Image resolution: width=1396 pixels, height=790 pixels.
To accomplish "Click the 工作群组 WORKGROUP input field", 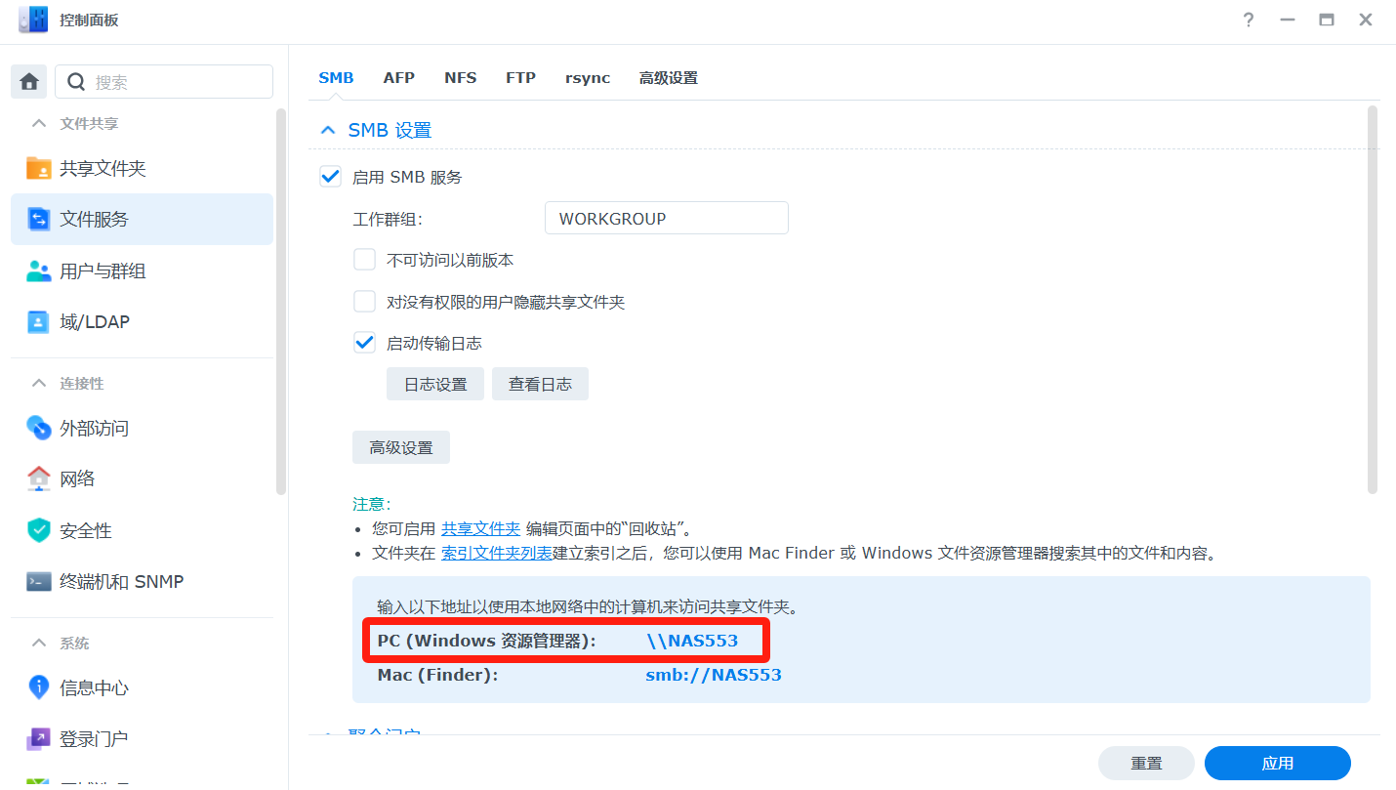I will click(666, 219).
